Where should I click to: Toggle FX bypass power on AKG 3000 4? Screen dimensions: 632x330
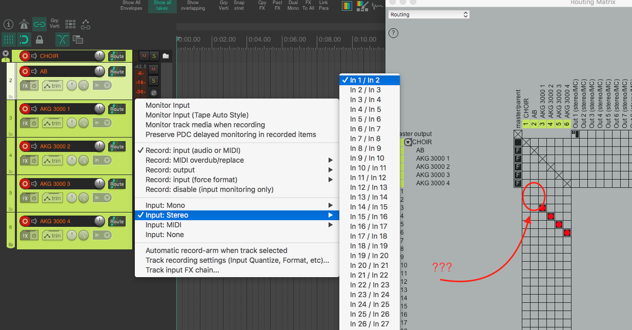point(34,236)
